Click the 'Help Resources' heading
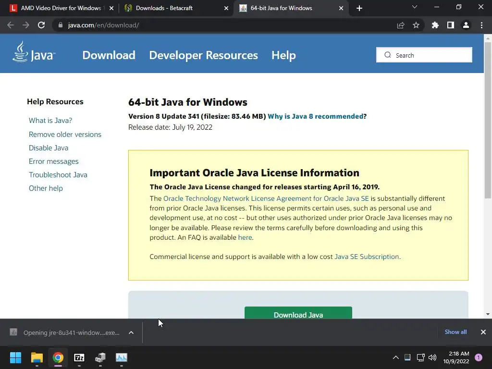The width and height of the screenshot is (492, 369). tap(55, 102)
